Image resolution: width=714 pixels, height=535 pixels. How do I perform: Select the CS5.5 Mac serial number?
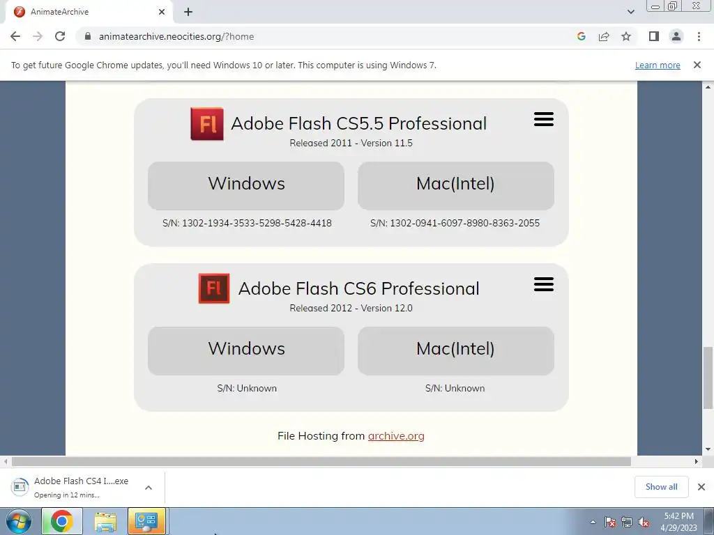(x=455, y=223)
